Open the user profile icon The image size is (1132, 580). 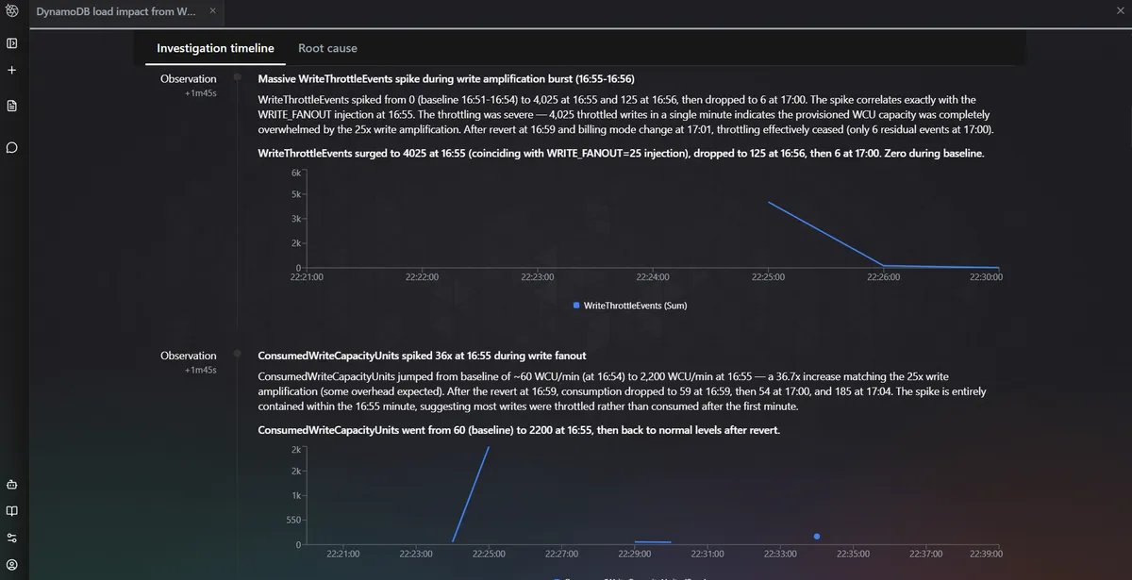click(11, 564)
